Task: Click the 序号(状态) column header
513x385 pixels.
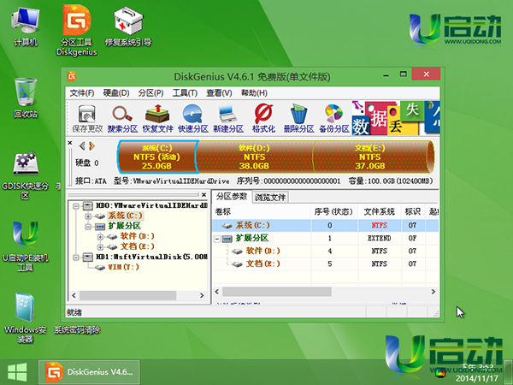Action: [334, 212]
